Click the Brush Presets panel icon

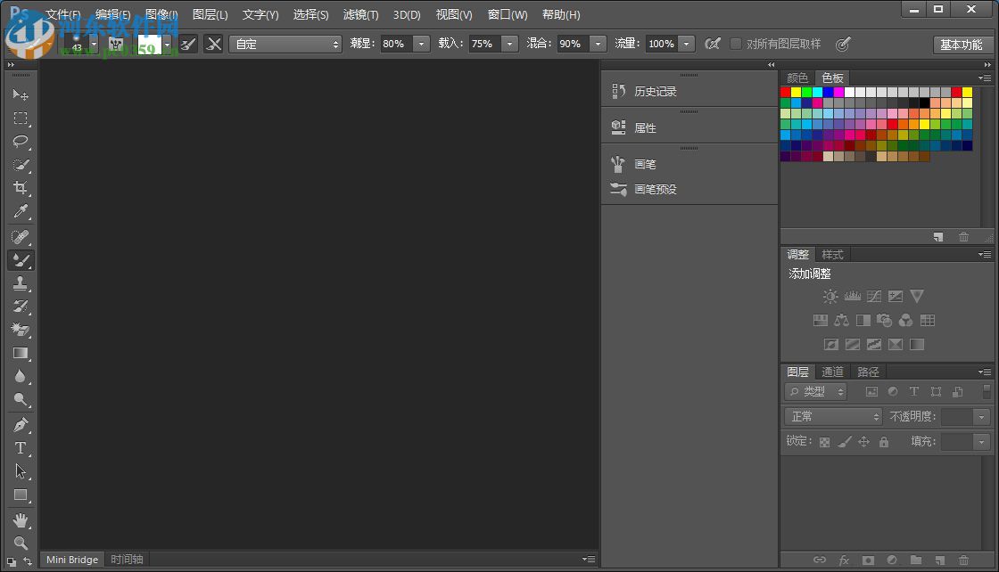pyautogui.click(x=619, y=189)
